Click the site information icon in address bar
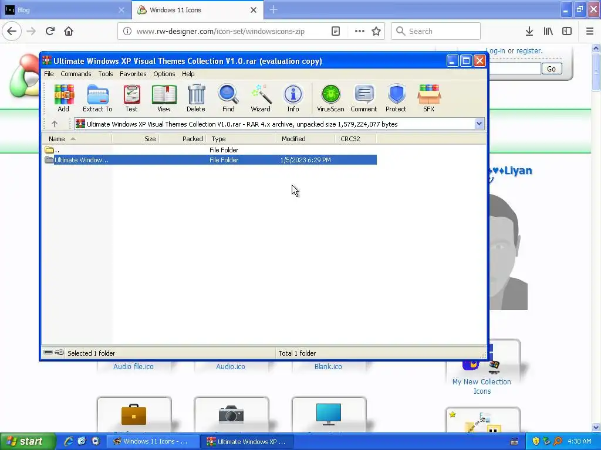 tap(127, 32)
